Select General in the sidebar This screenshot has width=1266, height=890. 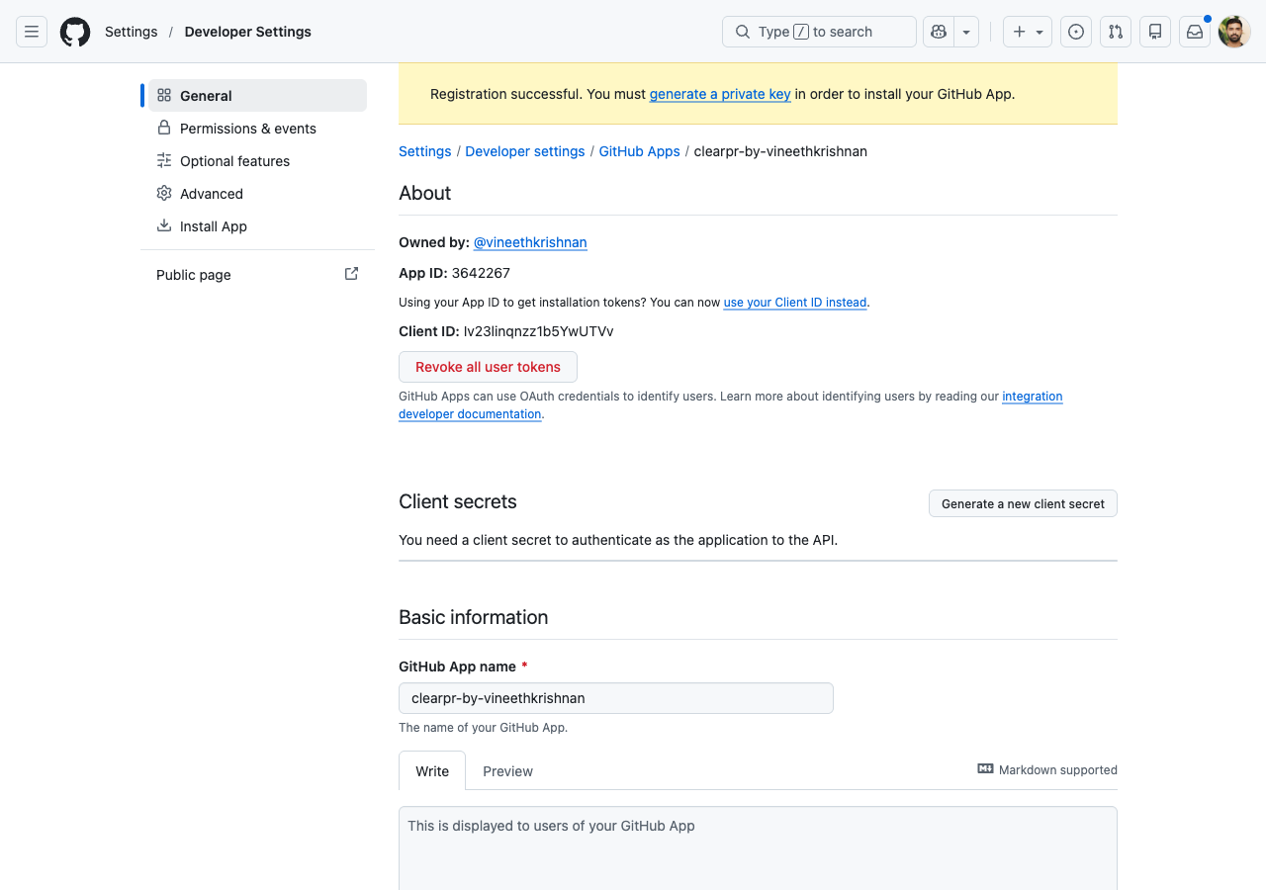[x=257, y=96]
